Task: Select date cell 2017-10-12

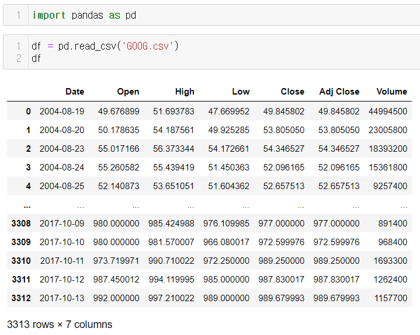Action: pos(62,280)
